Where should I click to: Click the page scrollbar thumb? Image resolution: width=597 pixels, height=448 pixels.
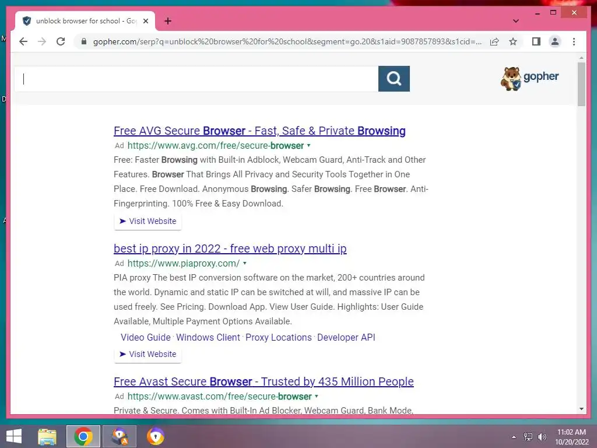click(581, 84)
